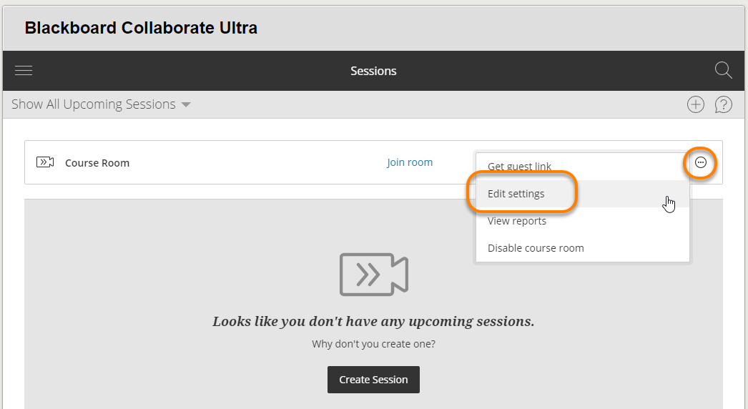Open the Show All Upcoming Sessions filter
This screenshot has width=748, height=409.
point(94,104)
